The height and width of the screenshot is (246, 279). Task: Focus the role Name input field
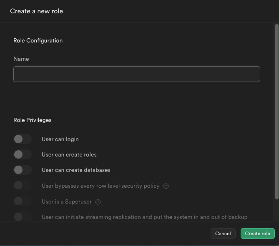(136, 74)
